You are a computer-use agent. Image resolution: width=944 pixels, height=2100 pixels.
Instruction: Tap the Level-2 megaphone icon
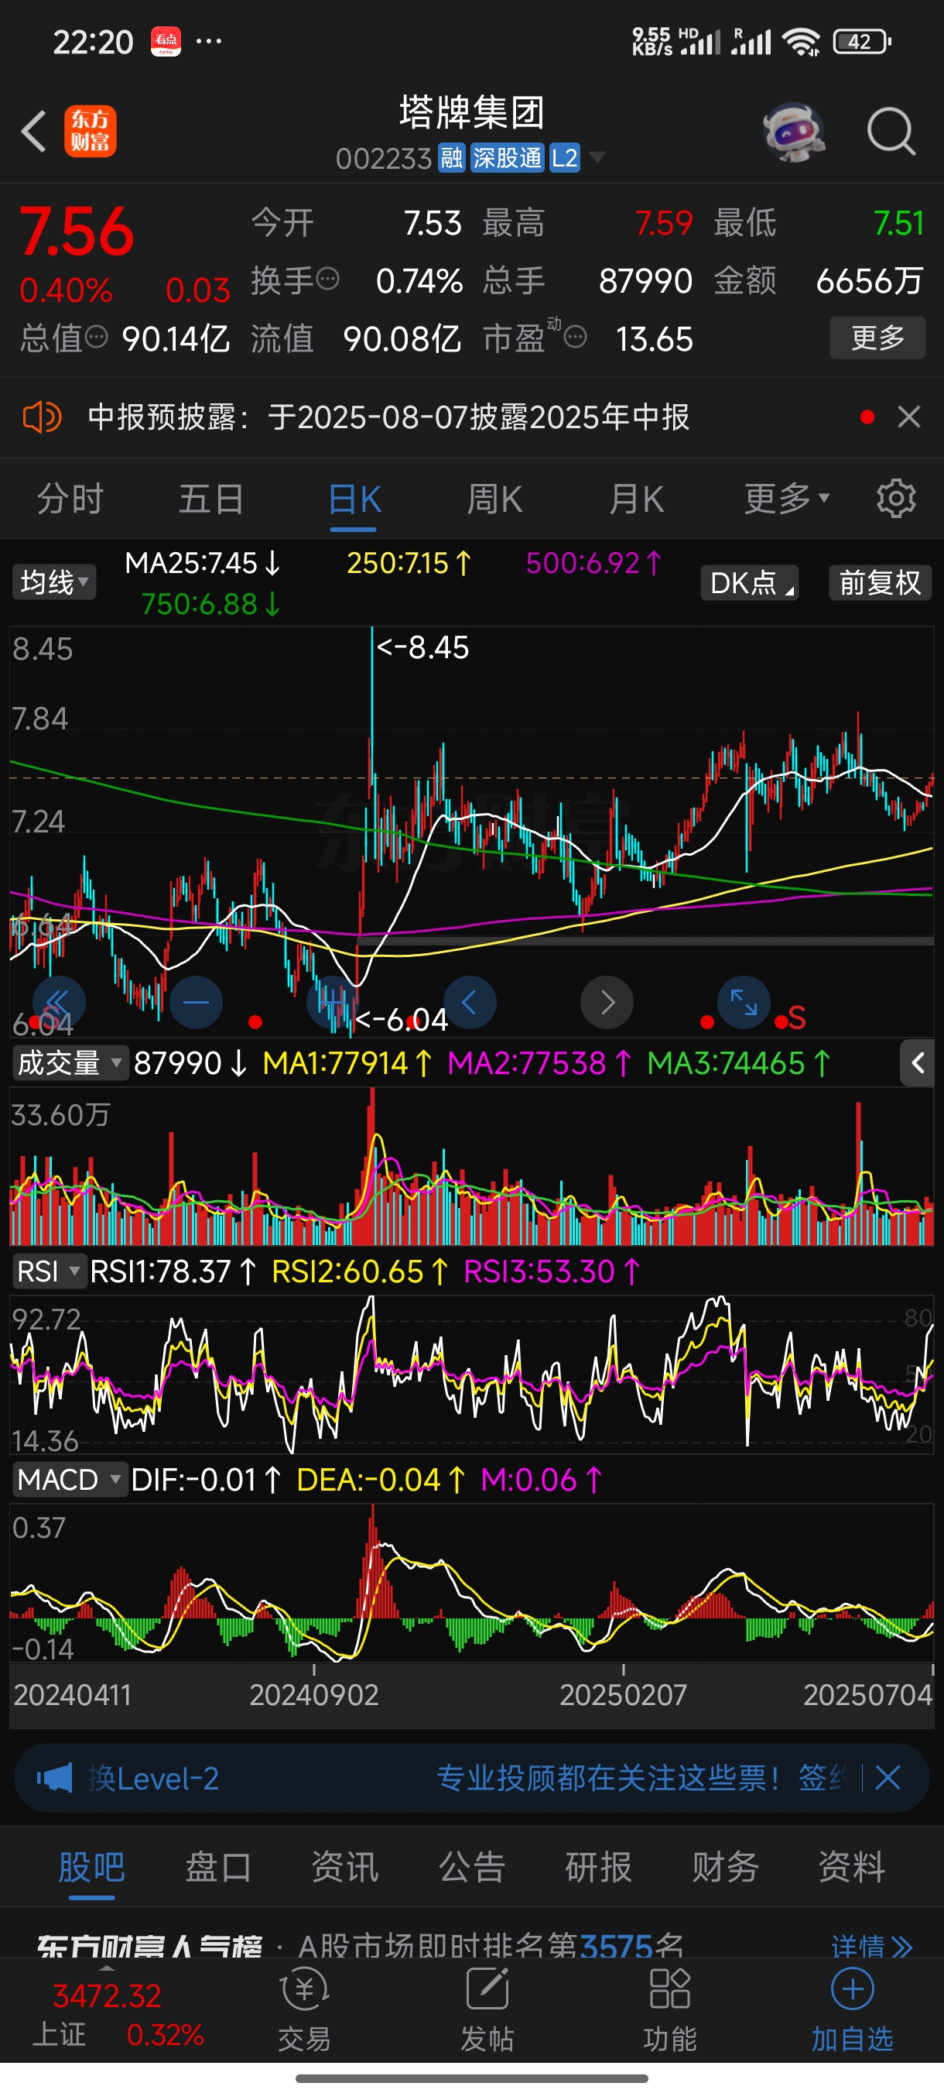[x=55, y=1778]
